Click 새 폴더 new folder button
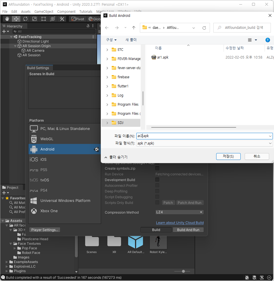Screen dimensions: 274x281 click(x=131, y=40)
